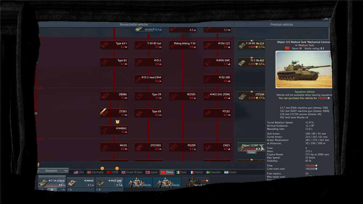Select the Type 59 vehicle card

pyautogui.click(x=149, y=96)
